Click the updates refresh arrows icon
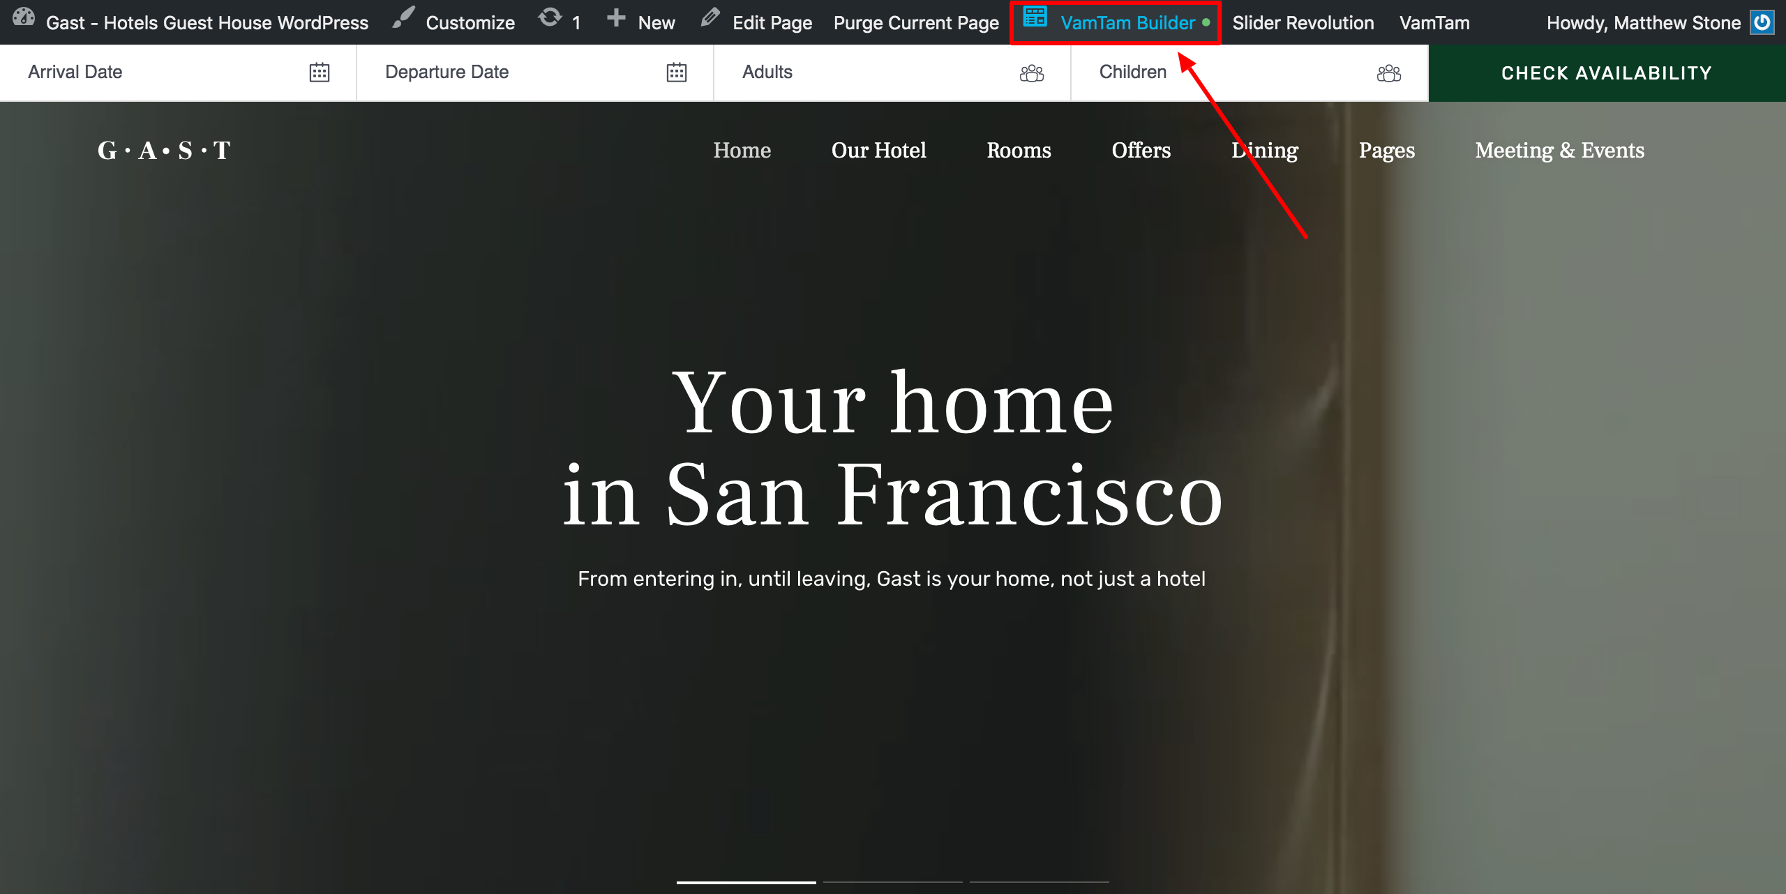 coord(550,18)
